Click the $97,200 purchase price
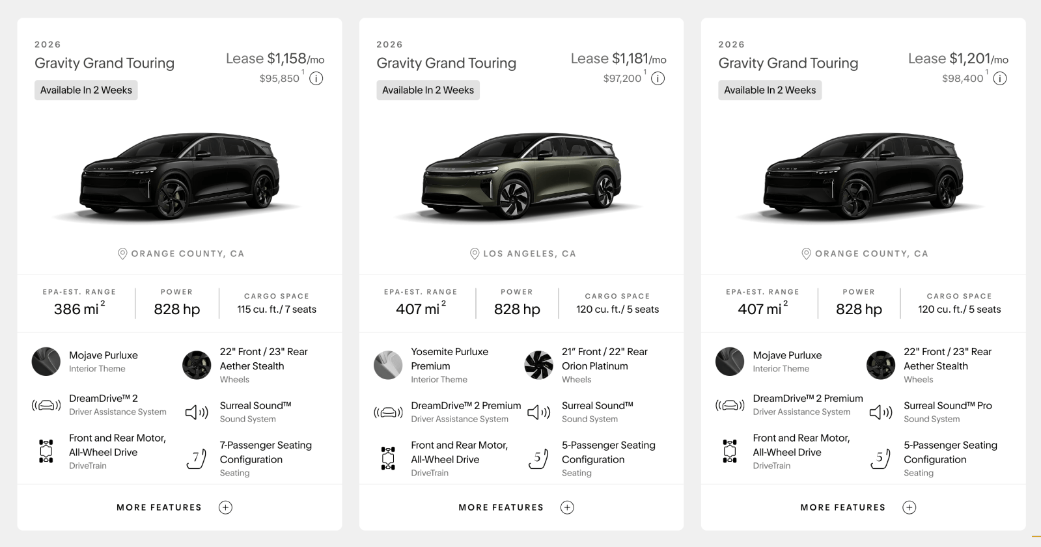1041x547 pixels. click(x=622, y=79)
